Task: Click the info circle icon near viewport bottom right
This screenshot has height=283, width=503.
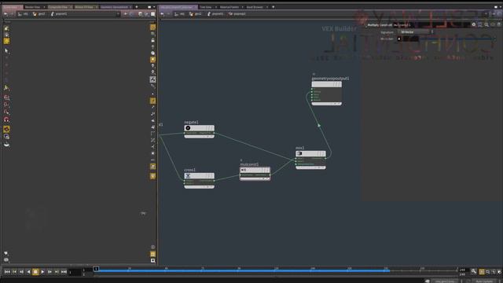Action: click(153, 247)
